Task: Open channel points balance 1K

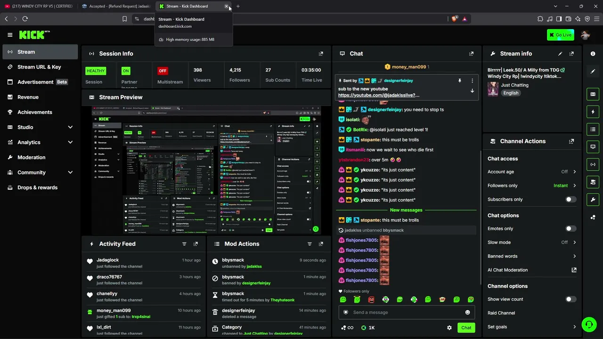Action: click(x=367, y=328)
